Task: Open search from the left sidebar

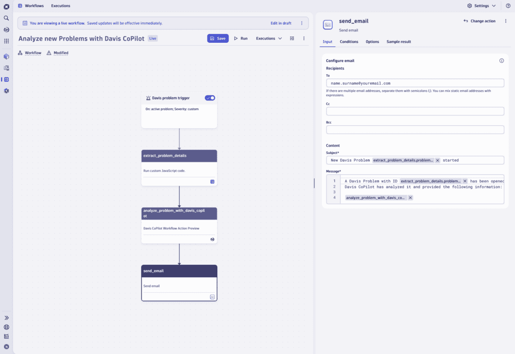Action: point(6,17)
